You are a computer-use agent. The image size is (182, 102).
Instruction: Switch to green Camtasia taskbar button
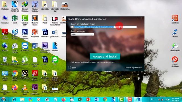coord(121,99)
